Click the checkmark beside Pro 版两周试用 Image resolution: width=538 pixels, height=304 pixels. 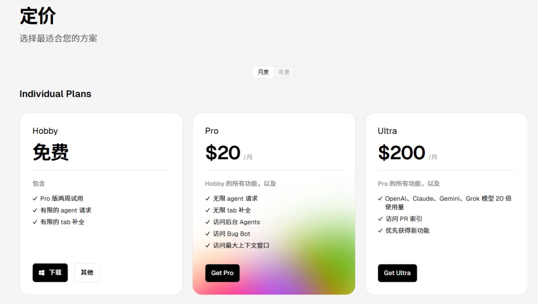click(35, 199)
